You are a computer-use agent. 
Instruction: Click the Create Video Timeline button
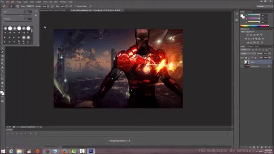tap(118, 141)
